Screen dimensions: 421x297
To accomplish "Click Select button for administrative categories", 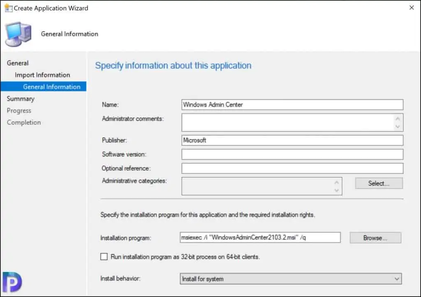I will [x=379, y=183].
